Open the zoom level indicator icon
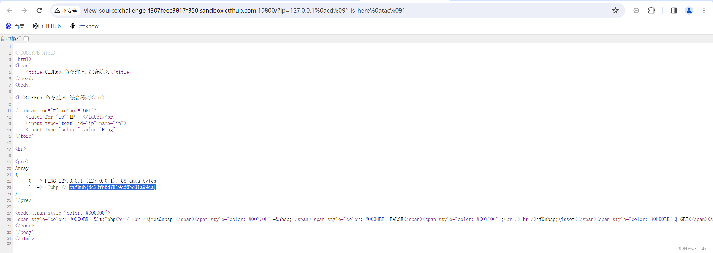Image resolution: width=713 pixels, height=253 pixels. coord(636,11)
